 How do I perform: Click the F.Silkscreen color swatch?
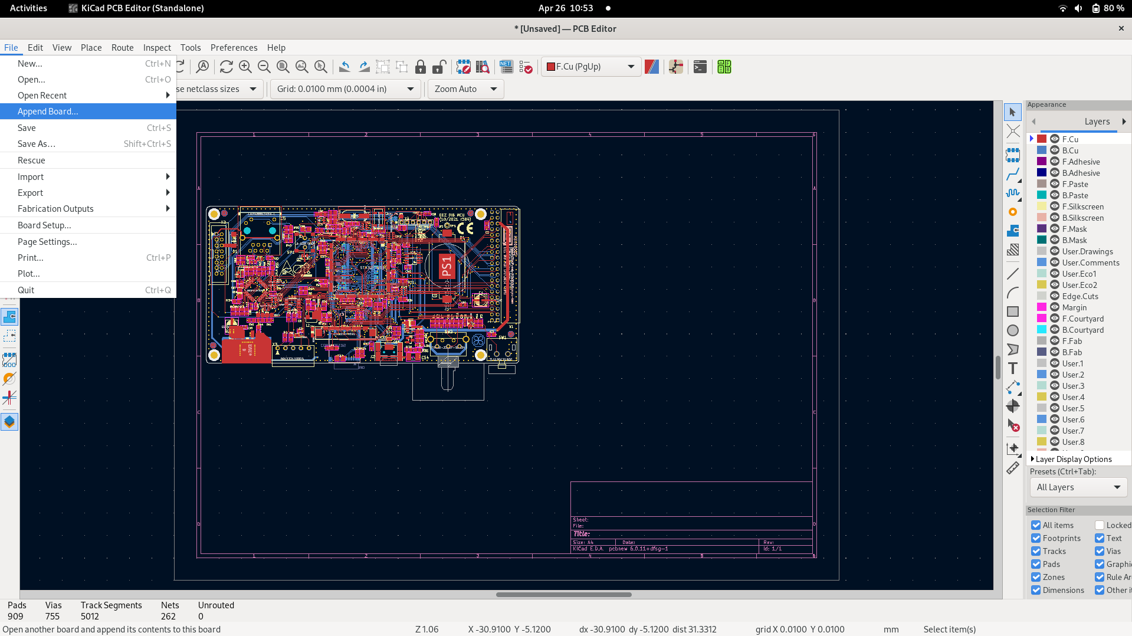(1042, 206)
